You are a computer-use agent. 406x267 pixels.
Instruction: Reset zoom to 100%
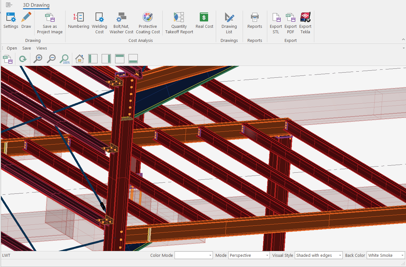point(65,59)
